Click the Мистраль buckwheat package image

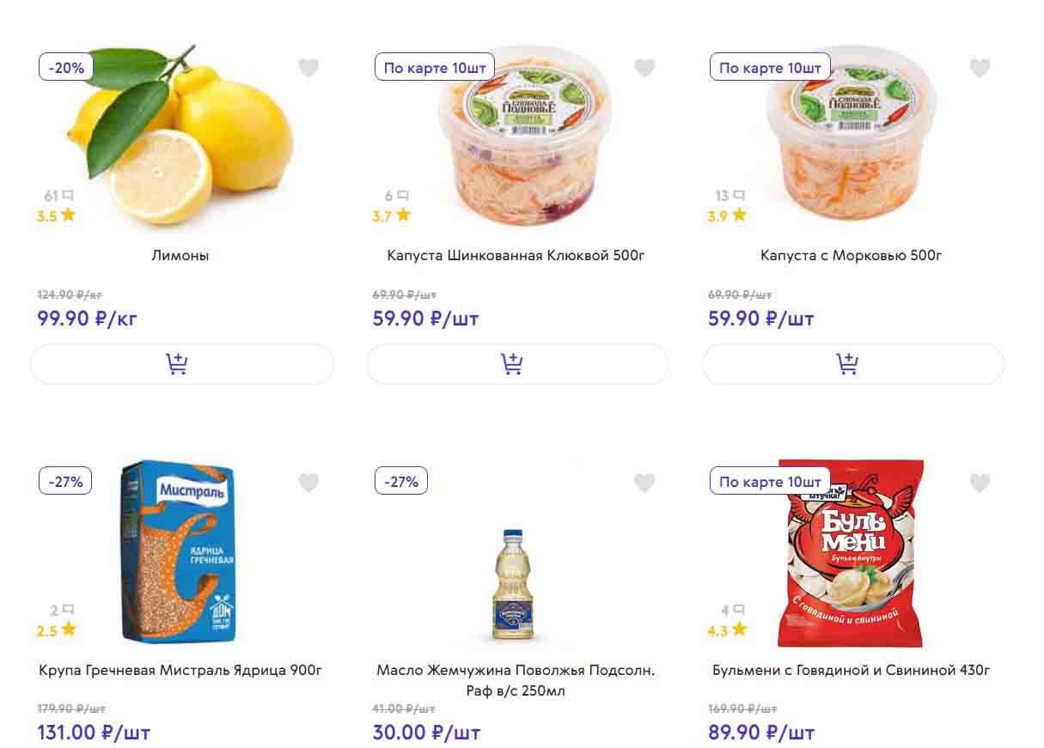click(178, 551)
